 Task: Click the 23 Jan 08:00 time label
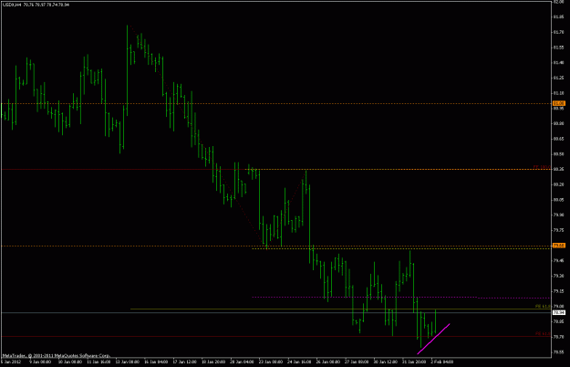[x=271, y=362]
